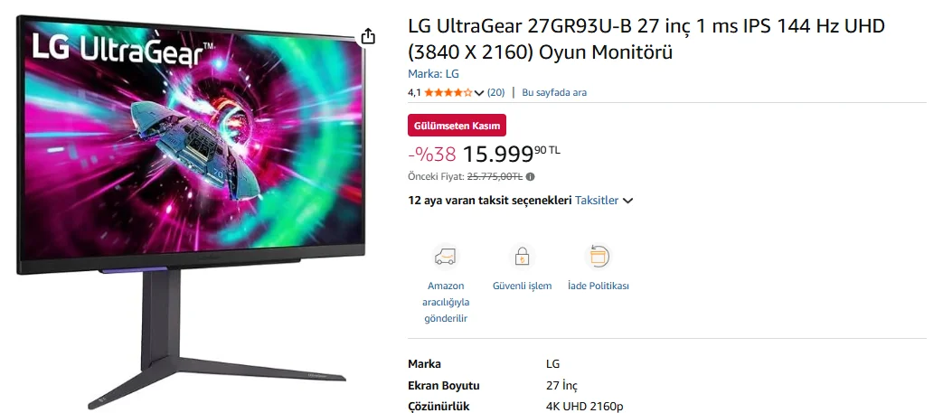Click the product title text
This screenshot has width=943, height=413.
(646, 39)
